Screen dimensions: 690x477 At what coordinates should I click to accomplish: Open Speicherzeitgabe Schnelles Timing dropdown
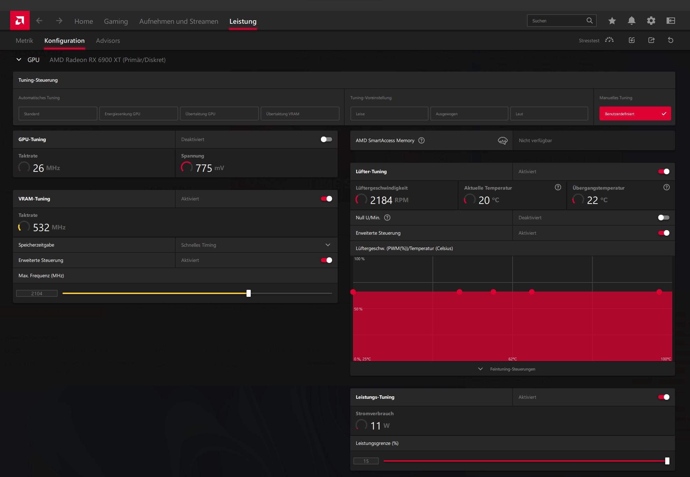pos(256,245)
